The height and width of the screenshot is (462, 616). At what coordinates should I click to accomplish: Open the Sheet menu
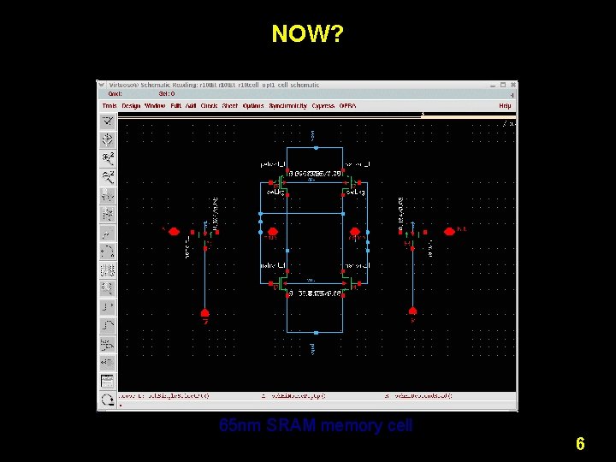(x=230, y=106)
